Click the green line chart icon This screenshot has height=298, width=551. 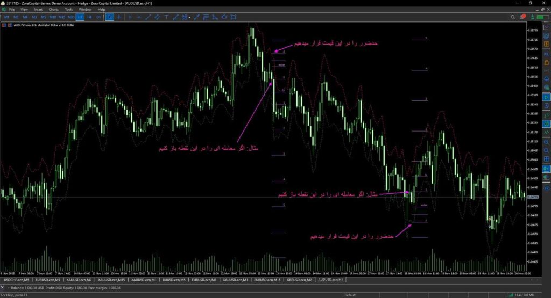coord(546,133)
